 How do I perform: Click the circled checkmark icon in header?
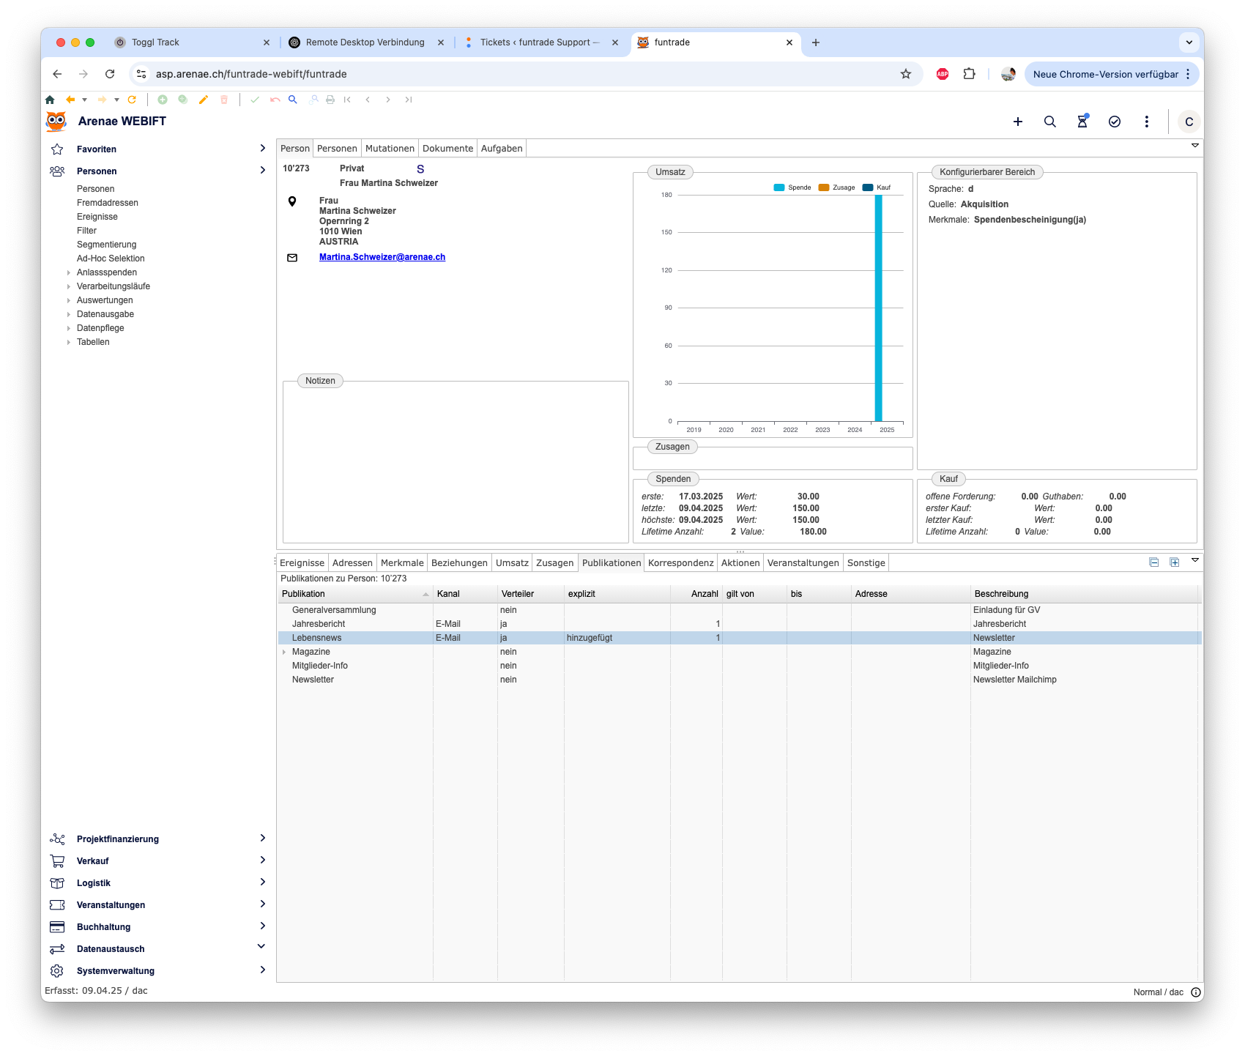coord(1114,122)
